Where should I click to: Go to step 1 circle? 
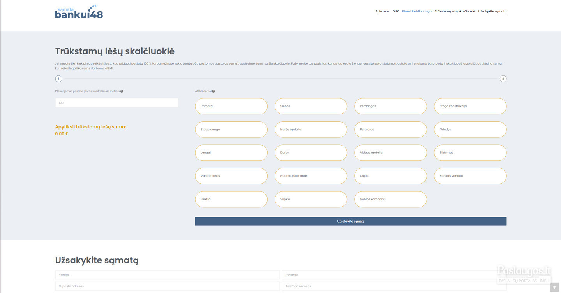(58, 79)
